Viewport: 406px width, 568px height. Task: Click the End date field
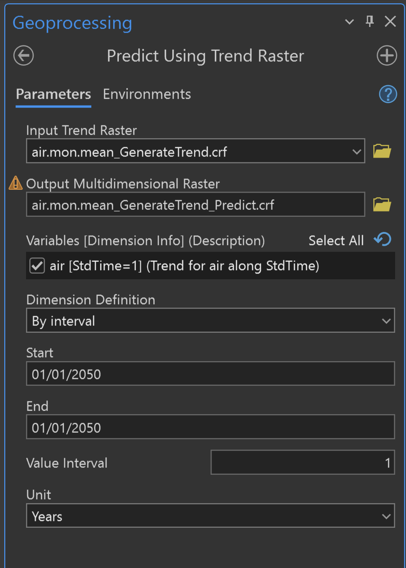pyautogui.click(x=210, y=428)
